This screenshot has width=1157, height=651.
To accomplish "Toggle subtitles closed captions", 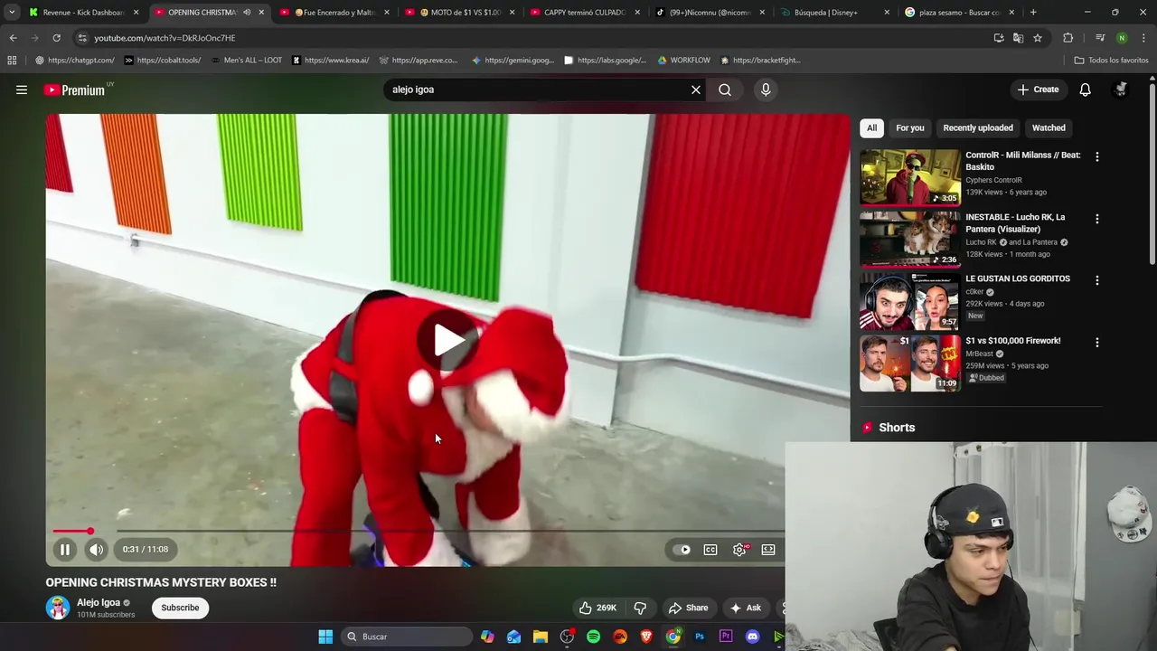I will tap(710, 550).
